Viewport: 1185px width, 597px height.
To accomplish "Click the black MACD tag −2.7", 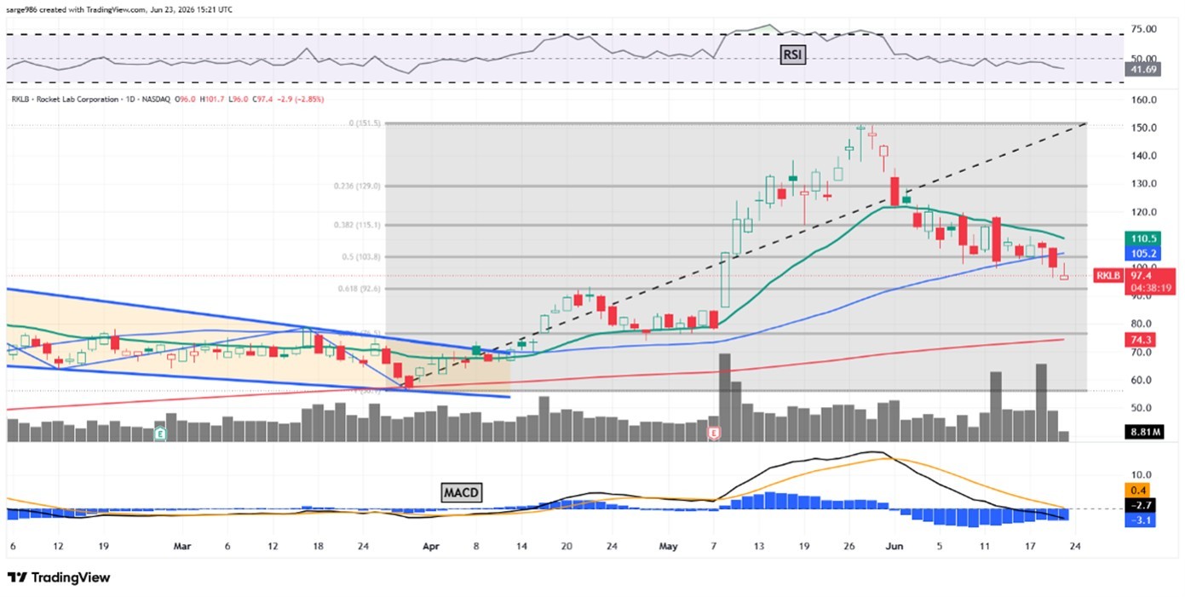I will pyautogui.click(x=1139, y=505).
